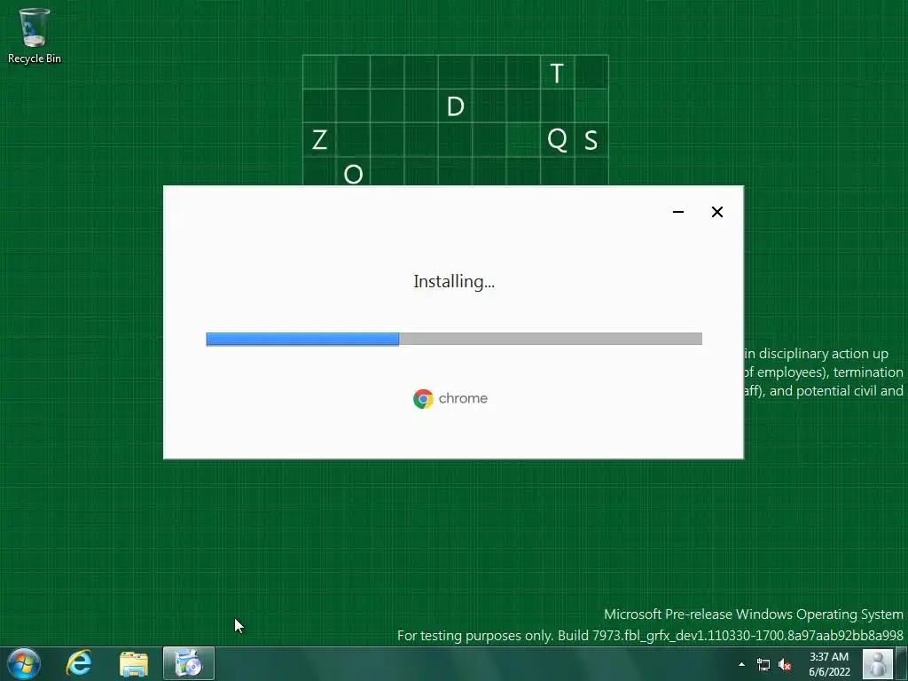The image size is (908, 681).
Task: Click the Show desktop strip
Action: tap(902, 663)
